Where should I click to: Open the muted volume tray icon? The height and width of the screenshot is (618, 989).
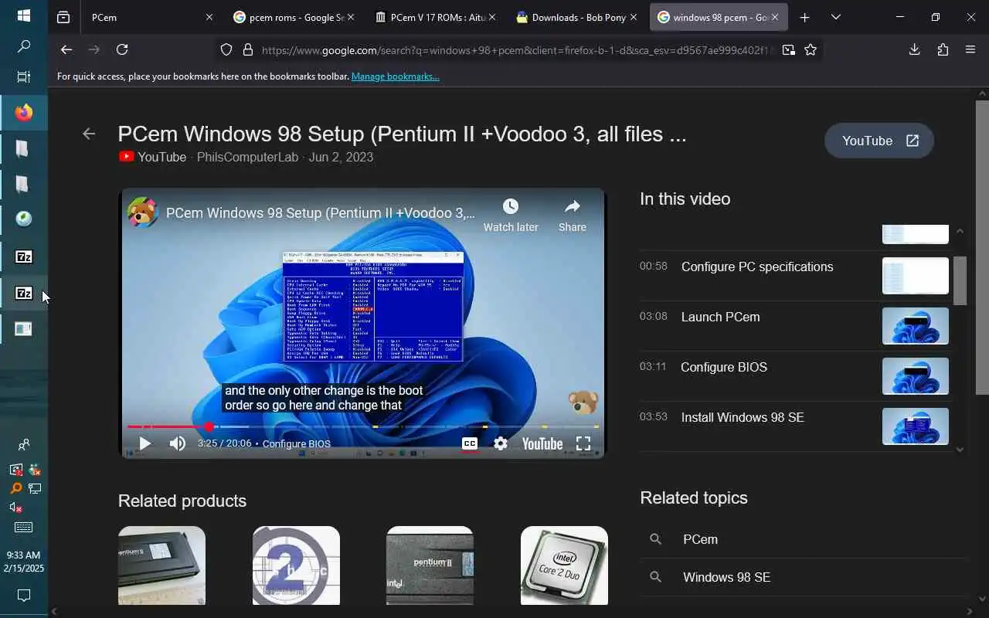pos(15,508)
